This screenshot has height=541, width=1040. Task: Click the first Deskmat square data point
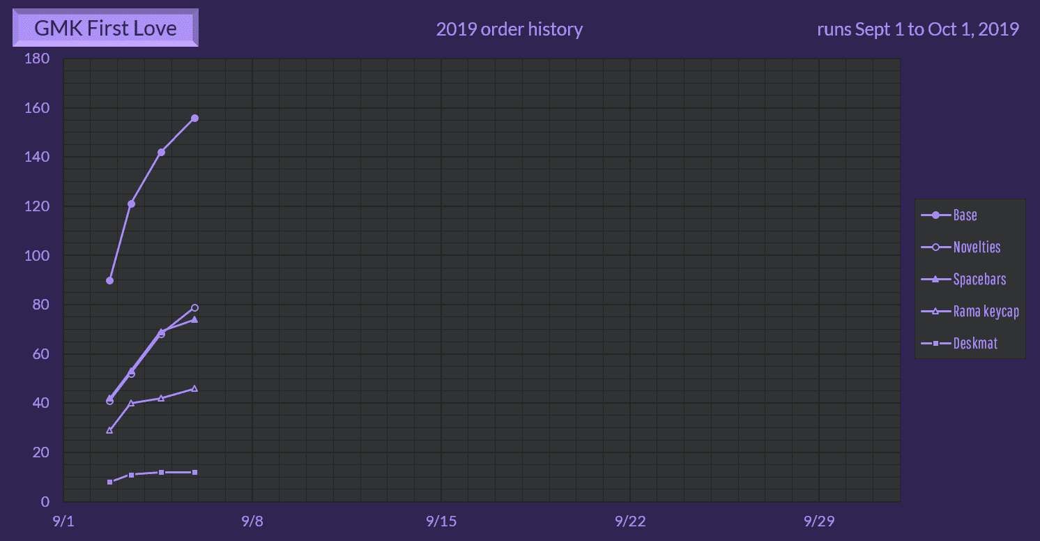click(x=109, y=482)
